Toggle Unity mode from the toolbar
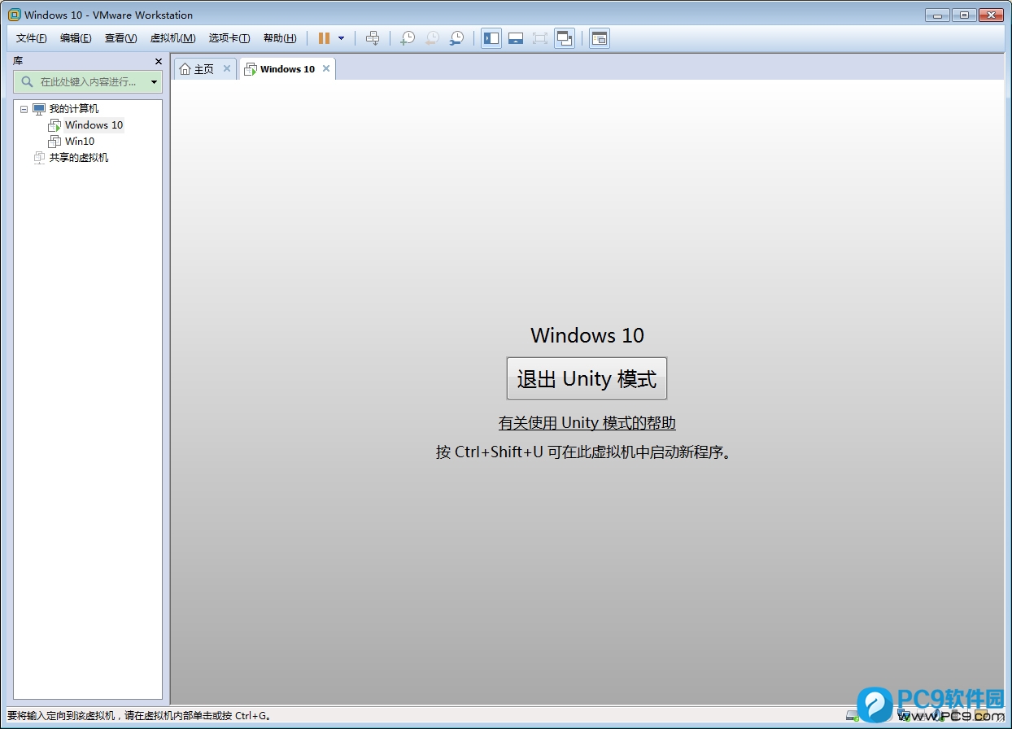Viewport: 1012px width, 729px height. (565, 38)
